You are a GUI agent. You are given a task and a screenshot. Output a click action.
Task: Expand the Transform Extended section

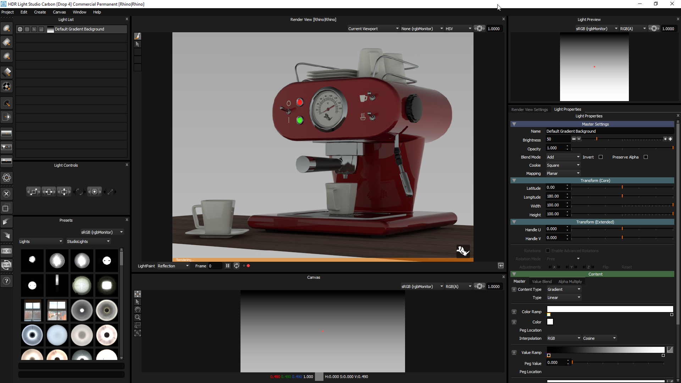pos(514,222)
